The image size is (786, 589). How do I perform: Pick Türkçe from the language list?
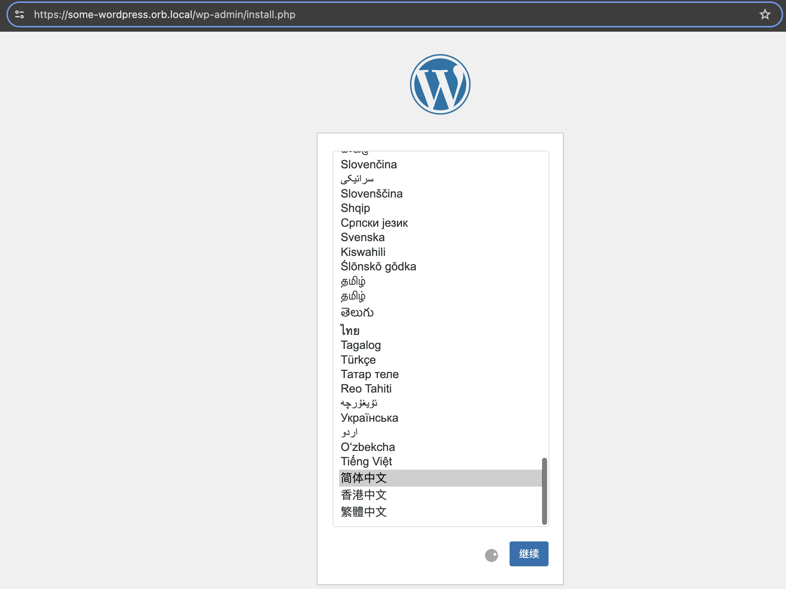tap(441, 360)
